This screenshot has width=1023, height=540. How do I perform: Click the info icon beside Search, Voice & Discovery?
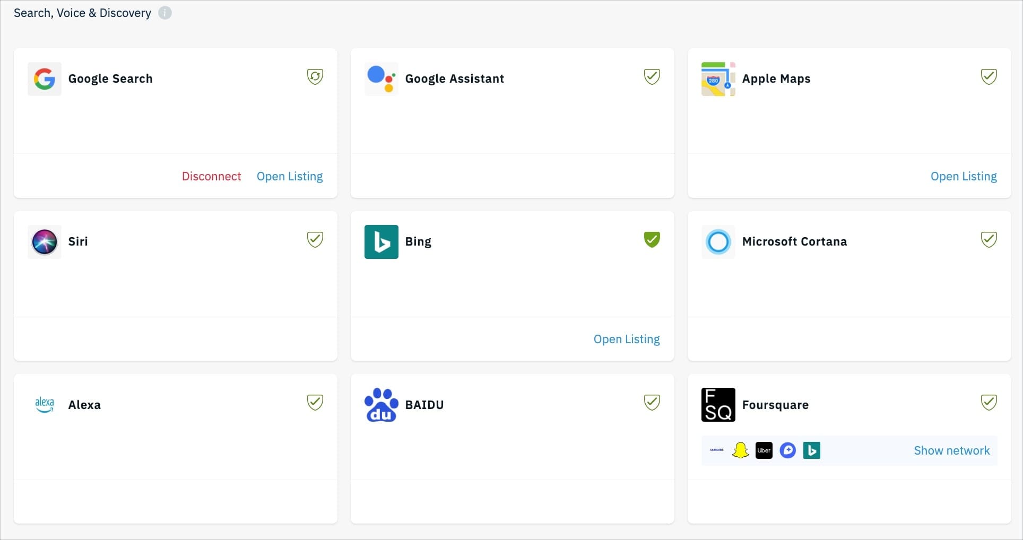(x=165, y=13)
